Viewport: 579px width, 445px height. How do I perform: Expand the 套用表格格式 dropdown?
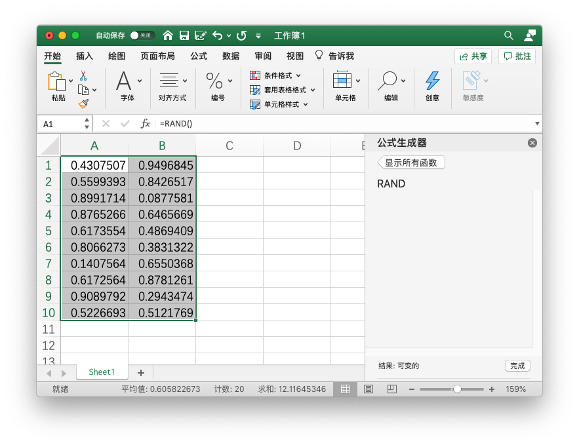click(x=283, y=90)
